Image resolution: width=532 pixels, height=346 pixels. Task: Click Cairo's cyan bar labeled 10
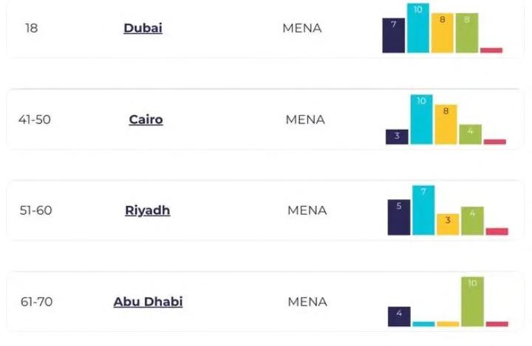tap(421, 120)
